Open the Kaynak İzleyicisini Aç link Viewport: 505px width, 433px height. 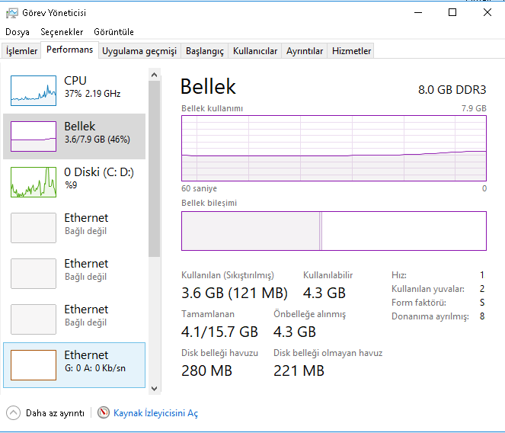(x=155, y=412)
